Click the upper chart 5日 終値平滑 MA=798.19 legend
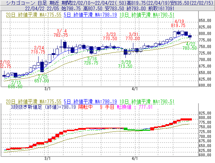 coord(90,15)
